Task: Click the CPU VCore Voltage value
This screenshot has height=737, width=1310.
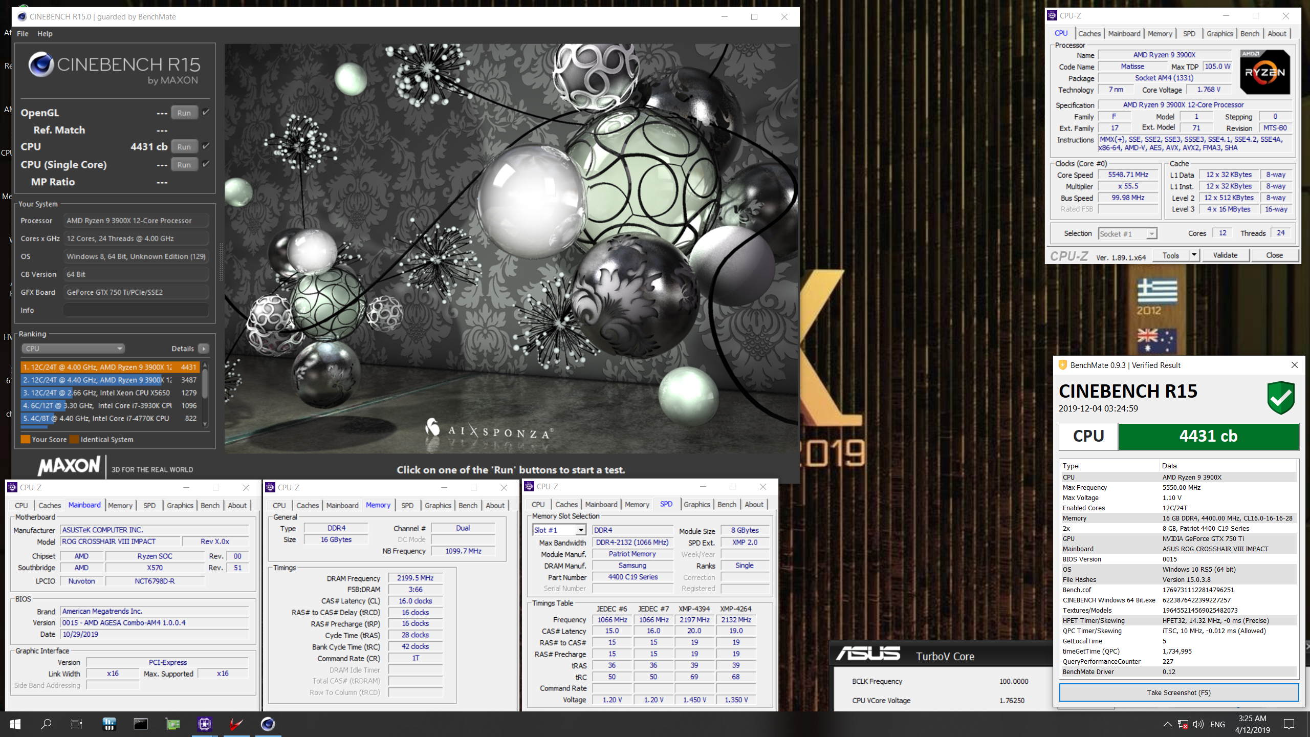Action: click(1012, 700)
